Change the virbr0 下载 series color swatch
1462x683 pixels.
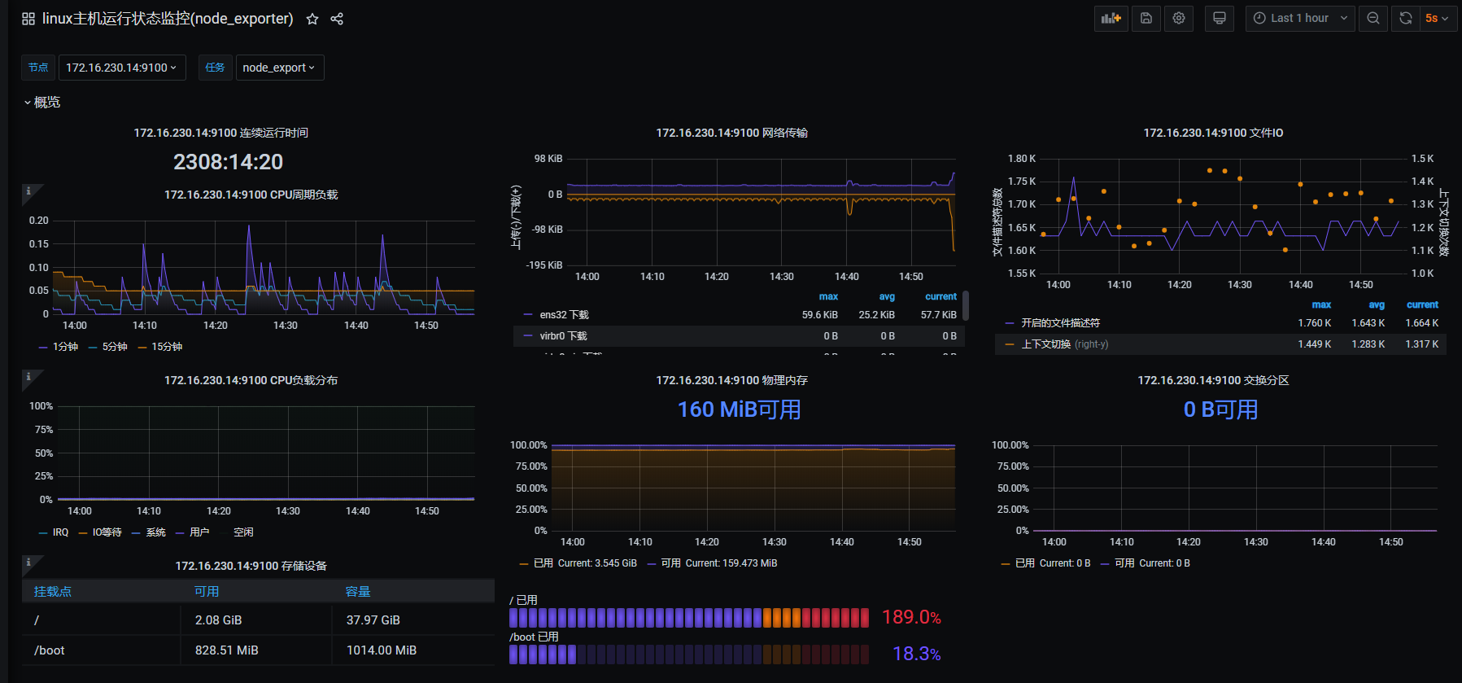point(528,336)
